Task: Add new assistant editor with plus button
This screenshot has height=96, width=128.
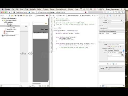Action: point(96,15)
